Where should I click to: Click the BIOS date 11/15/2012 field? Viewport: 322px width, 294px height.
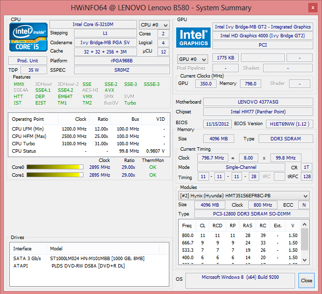[217, 124]
